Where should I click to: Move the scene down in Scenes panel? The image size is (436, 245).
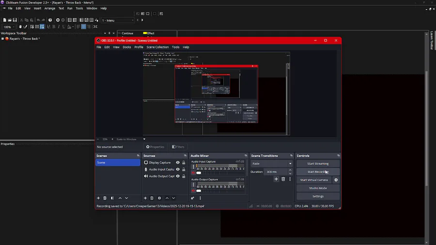click(x=126, y=198)
